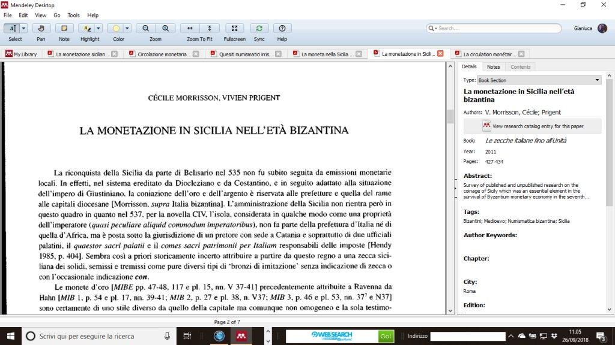Open the Notes tab in side panel
Viewport: 615px width, 345px height.
tap(494, 67)
